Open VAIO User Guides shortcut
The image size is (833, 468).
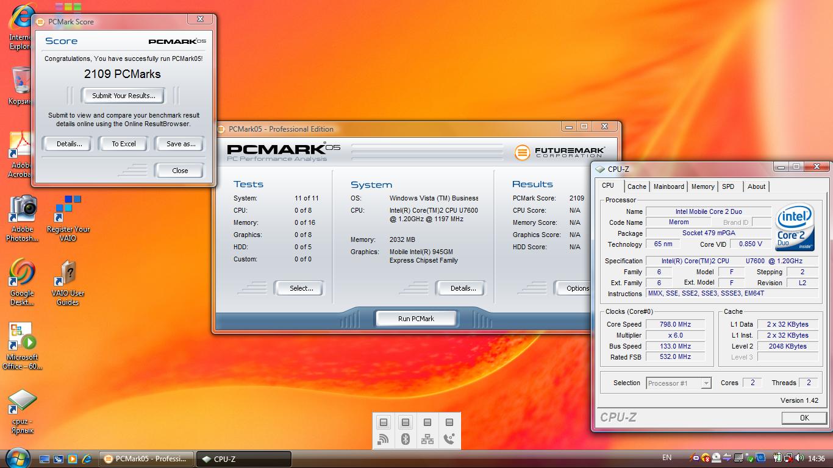tap(68, 282)
